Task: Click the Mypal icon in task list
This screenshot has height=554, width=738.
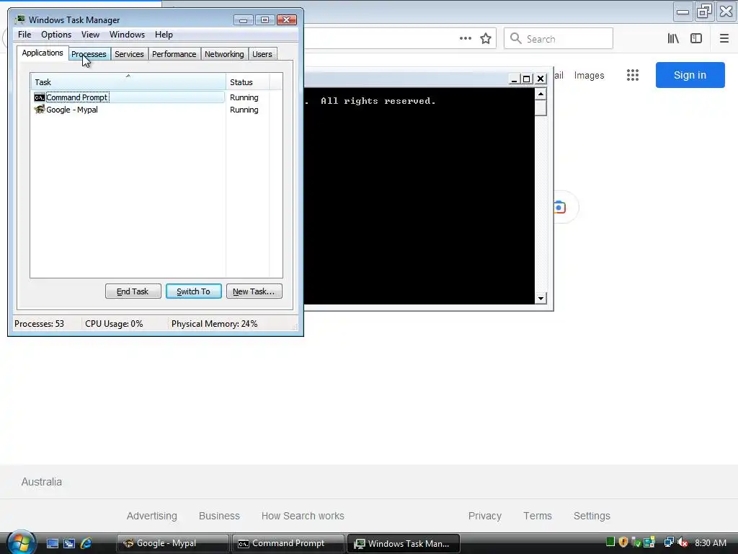Action: click(x=40, y=110)
